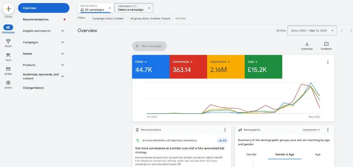The height and width of the screenshot is (167, 353).
Task: Switch to the Age tab
Action: coord(318,154)
